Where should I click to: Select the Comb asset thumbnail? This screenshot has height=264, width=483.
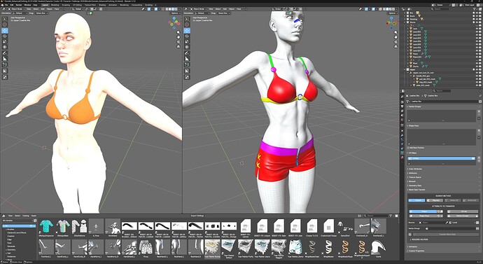378,249
